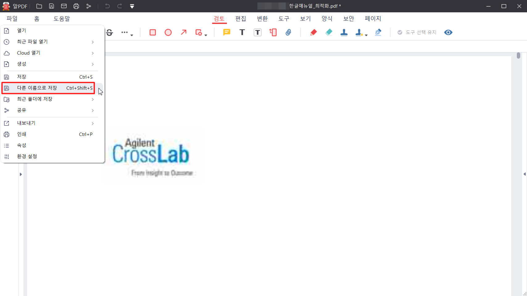Screen dimensions: 527x296
Task: Switch to the 변환 tab
Action: point(262,18)
